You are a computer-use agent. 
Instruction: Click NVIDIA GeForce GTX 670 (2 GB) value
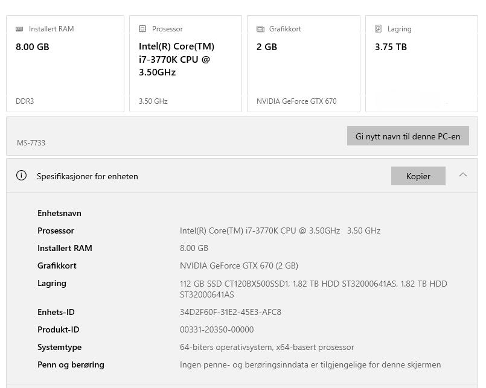tap(238, 266)
